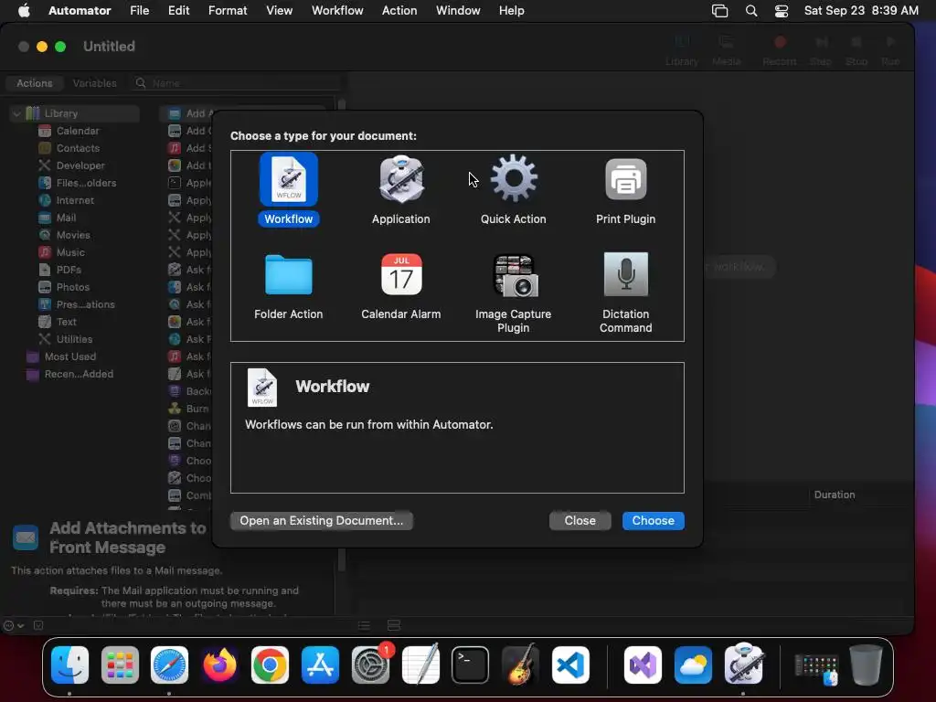The image size is (936, 702).
Task: Open the Format menu
Action: 228,10
